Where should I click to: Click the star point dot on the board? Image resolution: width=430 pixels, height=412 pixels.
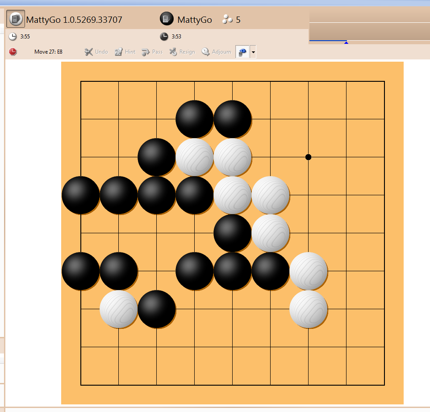(308, 157)
